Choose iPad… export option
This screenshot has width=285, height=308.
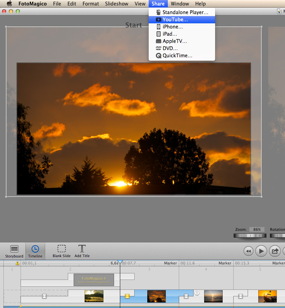(x=182, y=34)
